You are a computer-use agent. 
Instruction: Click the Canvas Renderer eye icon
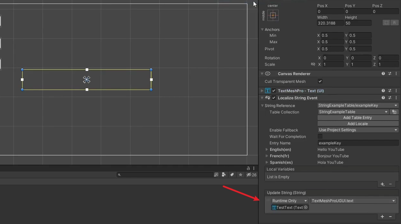pos(268,74)
